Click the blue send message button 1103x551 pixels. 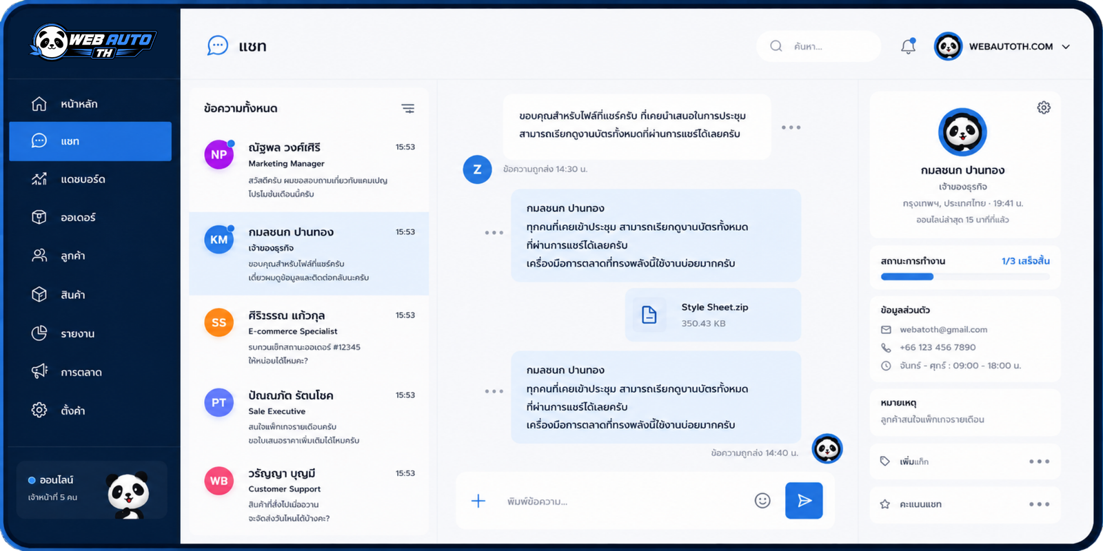click(x=804, y=501)
